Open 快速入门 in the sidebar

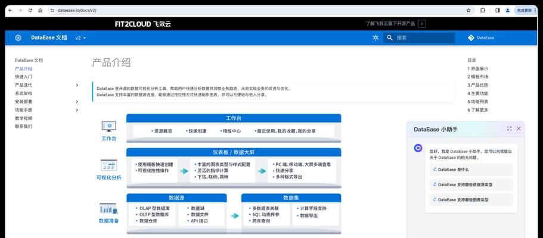[24, 77]
